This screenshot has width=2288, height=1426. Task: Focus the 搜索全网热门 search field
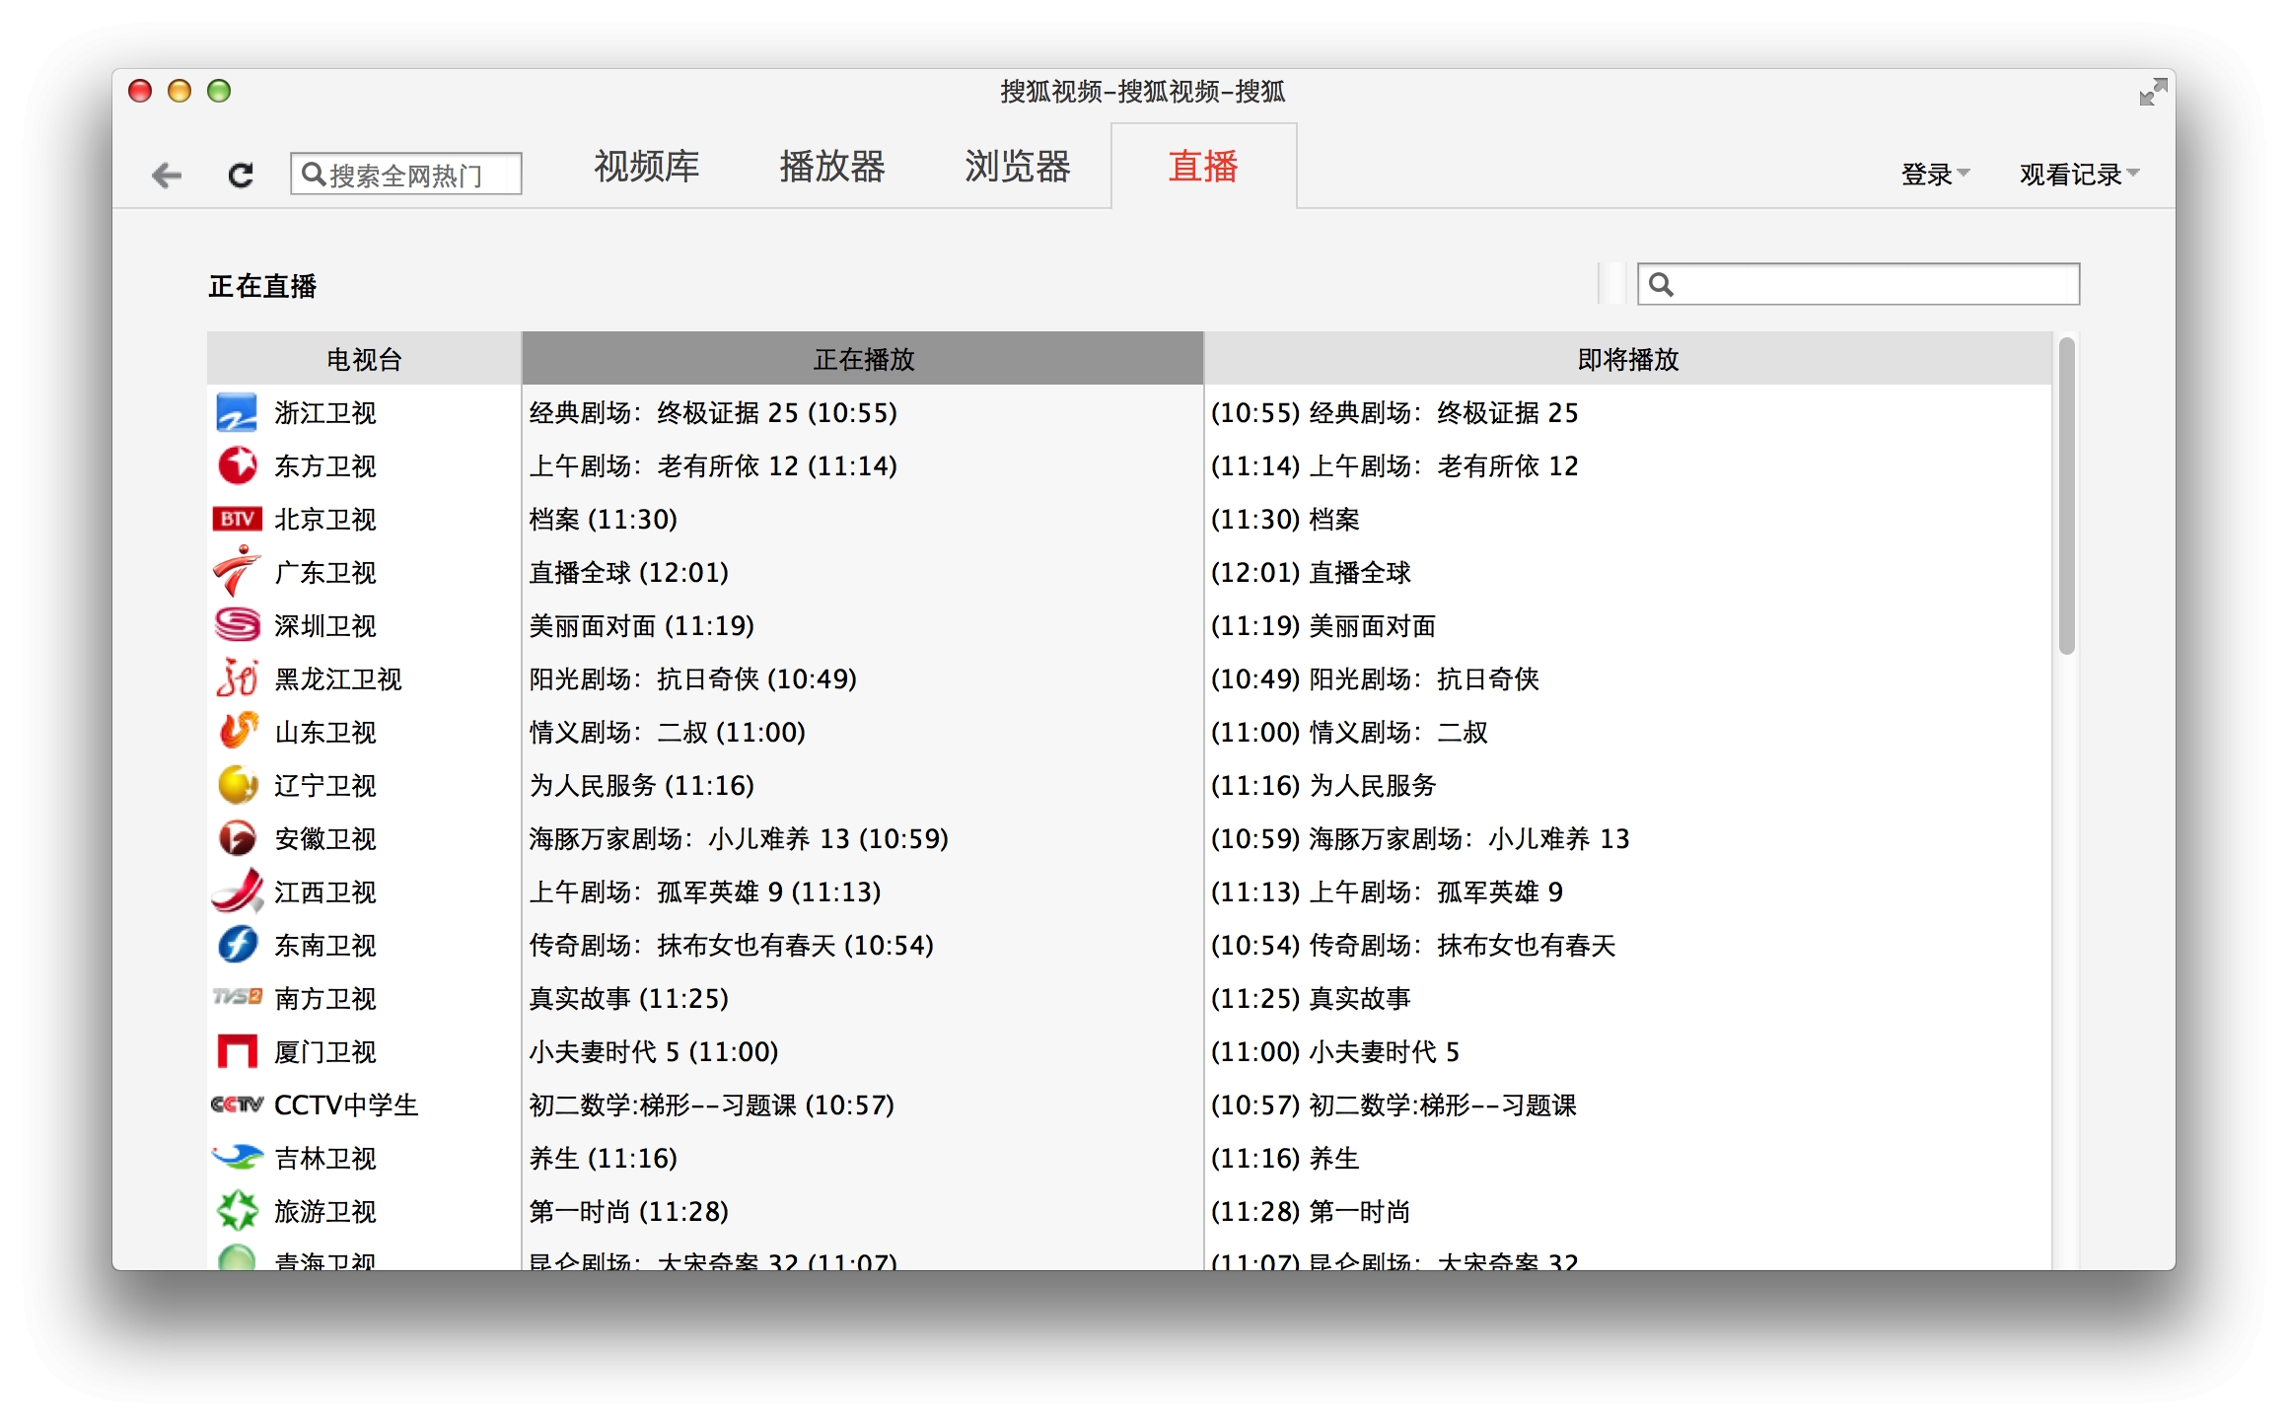pyautogui.click(x=405, y=175)
